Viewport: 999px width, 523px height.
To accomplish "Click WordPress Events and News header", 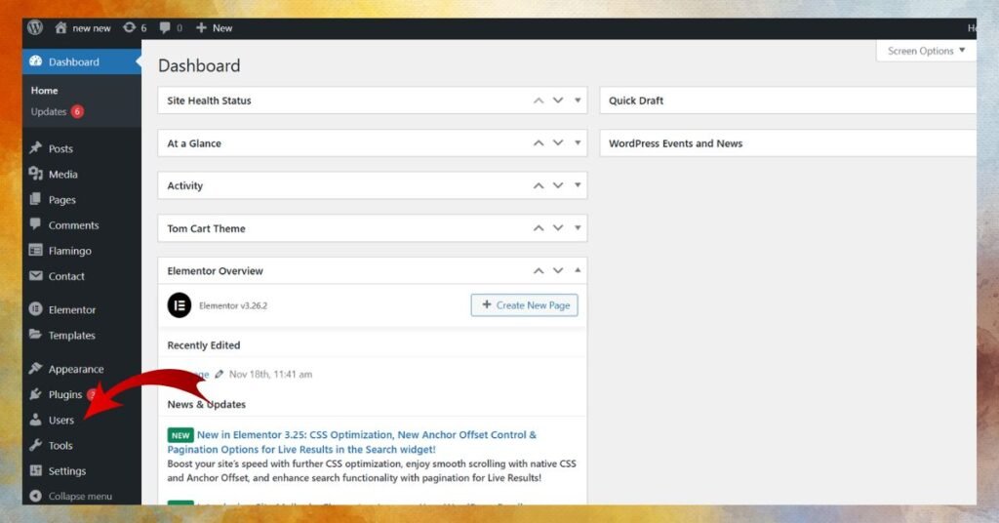I will [x=788, y=143].
